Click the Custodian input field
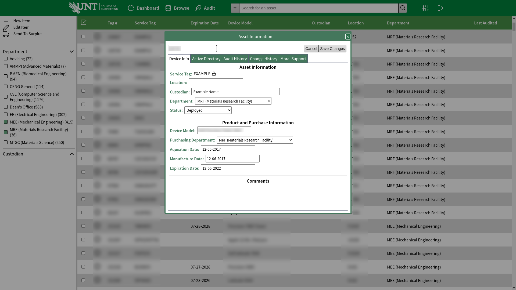516x290 pixels. (x=235, y=92)
